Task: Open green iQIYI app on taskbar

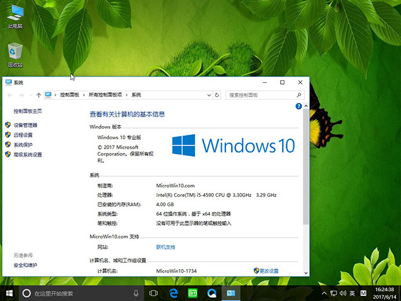Action: 192,293
